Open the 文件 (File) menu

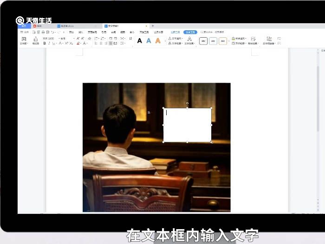(25, 32)
